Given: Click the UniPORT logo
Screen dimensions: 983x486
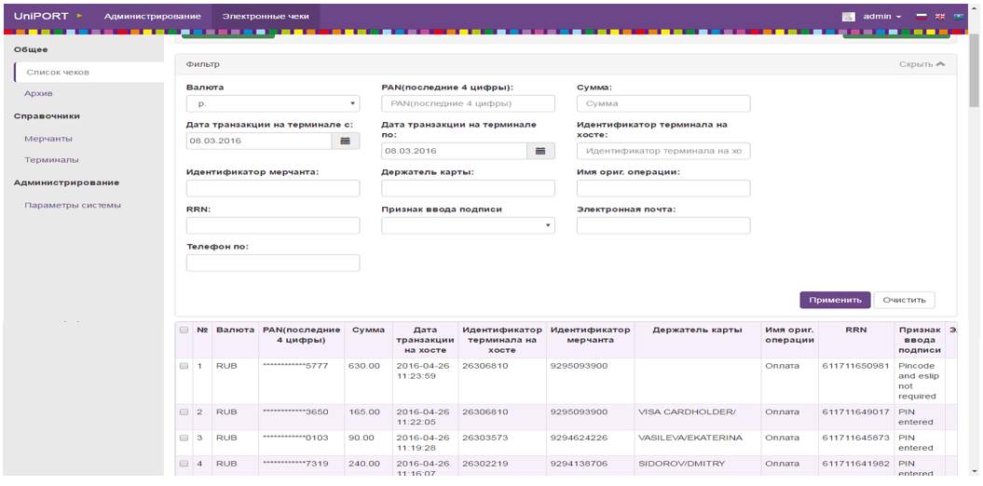Looking at the screenshot, I should click(42, 16).
